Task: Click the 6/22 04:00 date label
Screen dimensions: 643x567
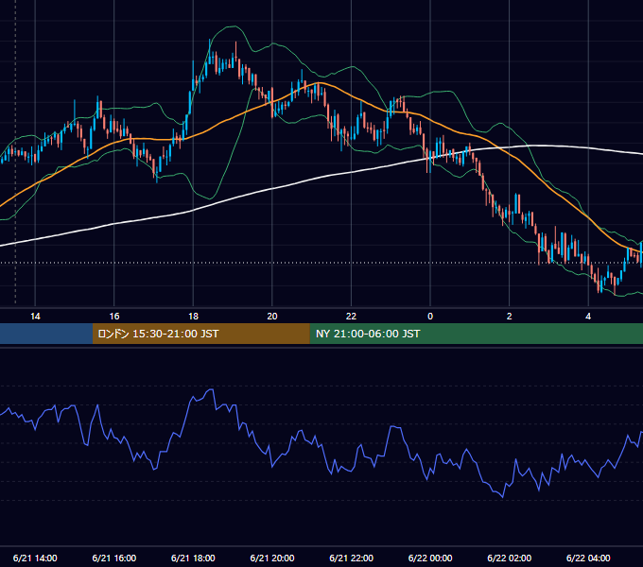Action: 588,558
